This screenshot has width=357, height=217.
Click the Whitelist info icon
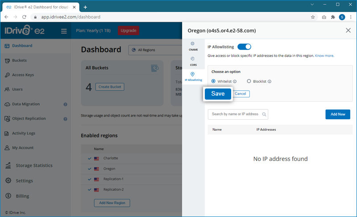235,81
